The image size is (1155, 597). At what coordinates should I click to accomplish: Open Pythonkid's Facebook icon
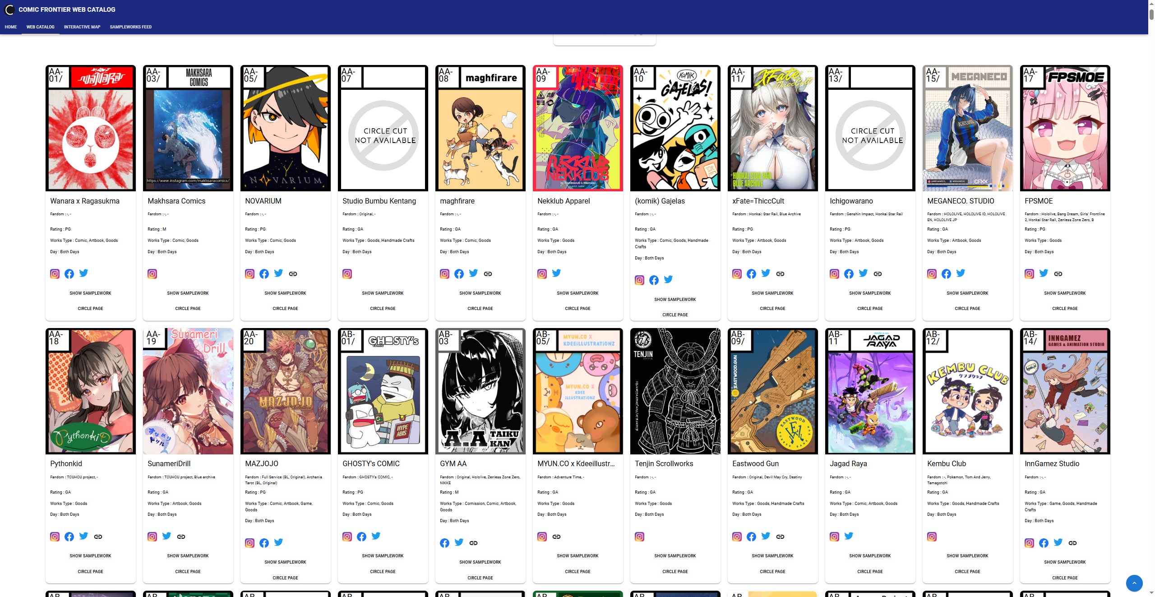click(x=69, y=537)
